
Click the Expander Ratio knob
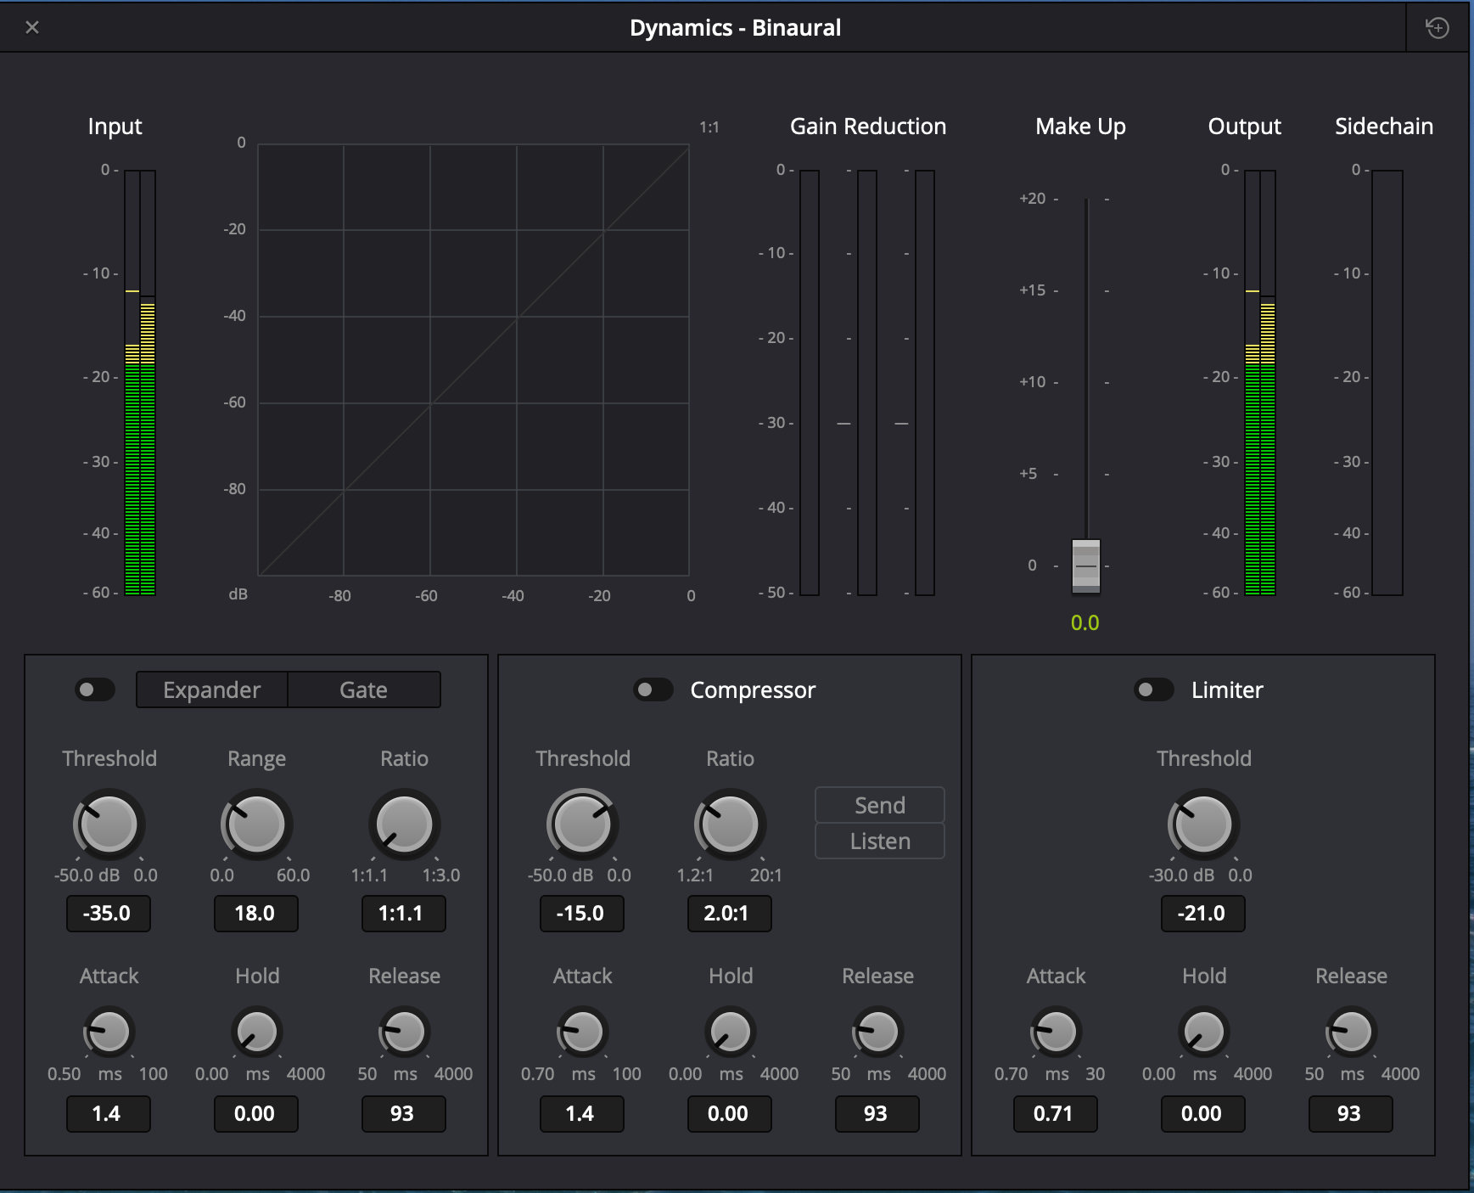(x=405, y=824)
